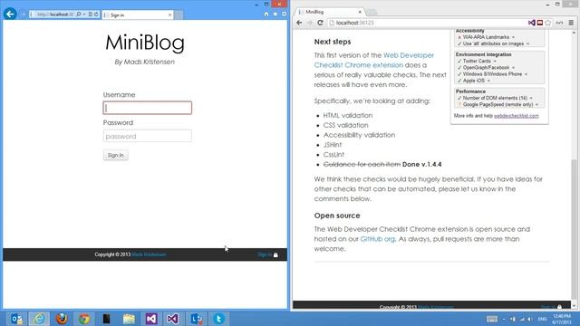Expand the Number of DOM elements item
Image resolution: width=580 pixels, height=326 pixels.
tap(531, 99)
